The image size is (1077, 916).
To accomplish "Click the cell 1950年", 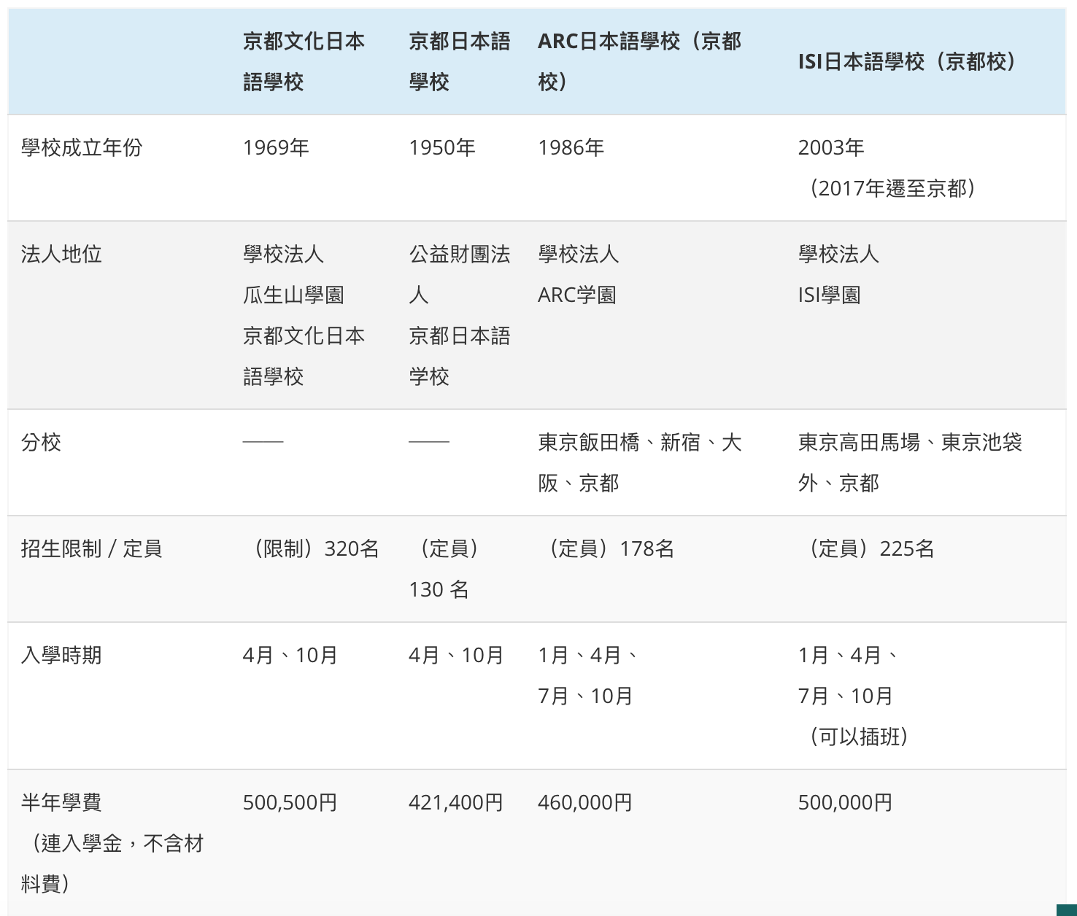I will tap(441, 148).
